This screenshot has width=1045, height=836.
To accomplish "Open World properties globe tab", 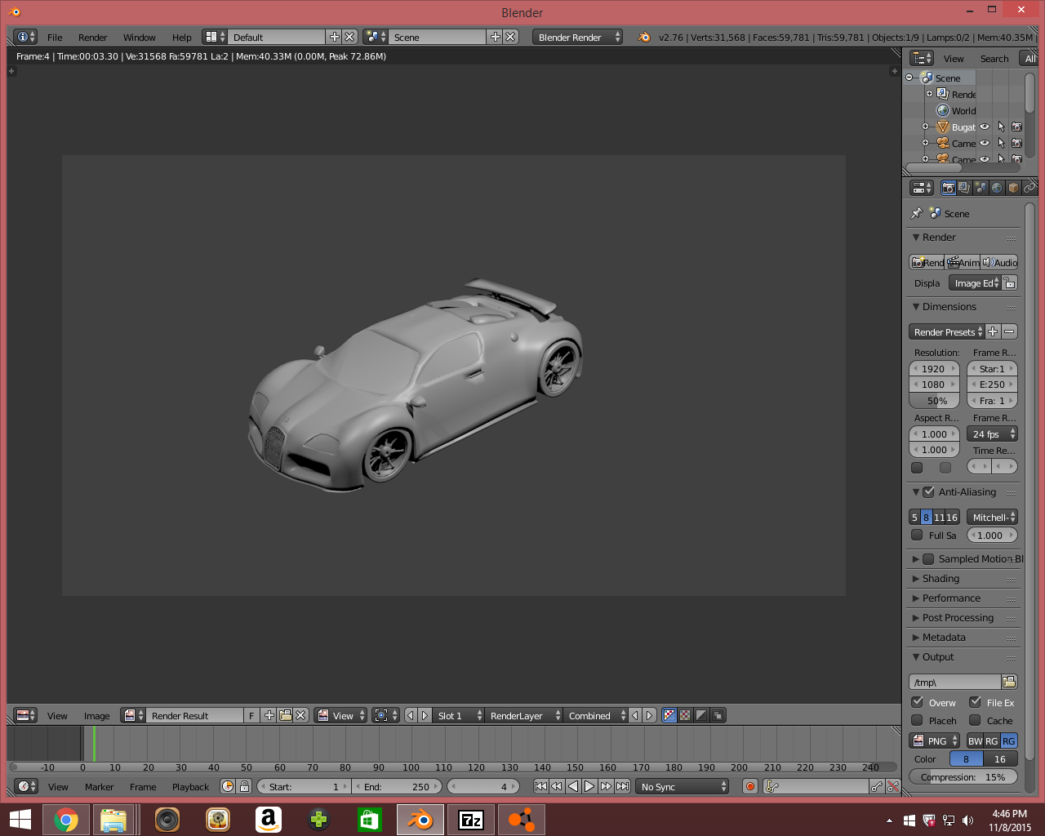I will 997,188.
